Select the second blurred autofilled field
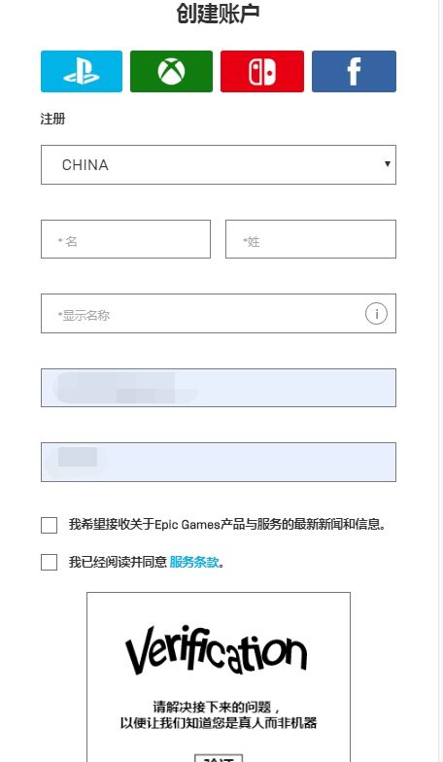Screen dimensions: 443x762 pyautogui.click(x=219, y=463)
